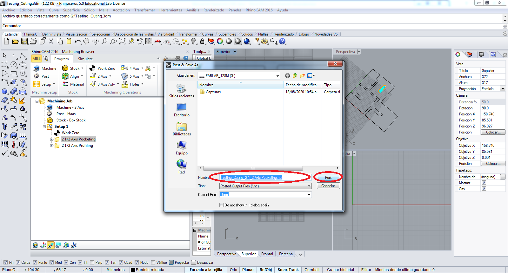Click the black Predeterminada layer color swatch
The width and height of the screenshot is (508, 273).
click(x=133, y=270)
